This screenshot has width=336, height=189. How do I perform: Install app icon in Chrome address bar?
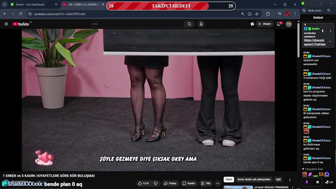(x=250, y=14)
